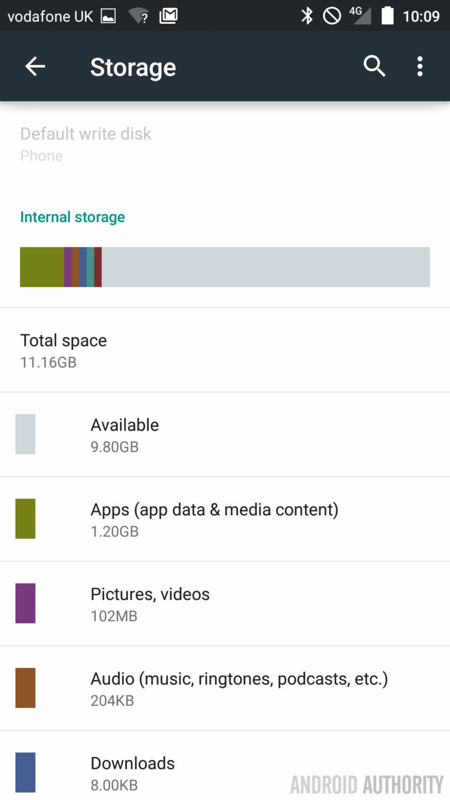
Task: Open the Default write disk setting
Action: pos(86,144)
